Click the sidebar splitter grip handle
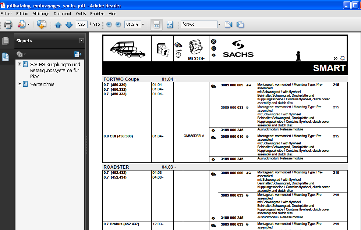 coord(87,145)
